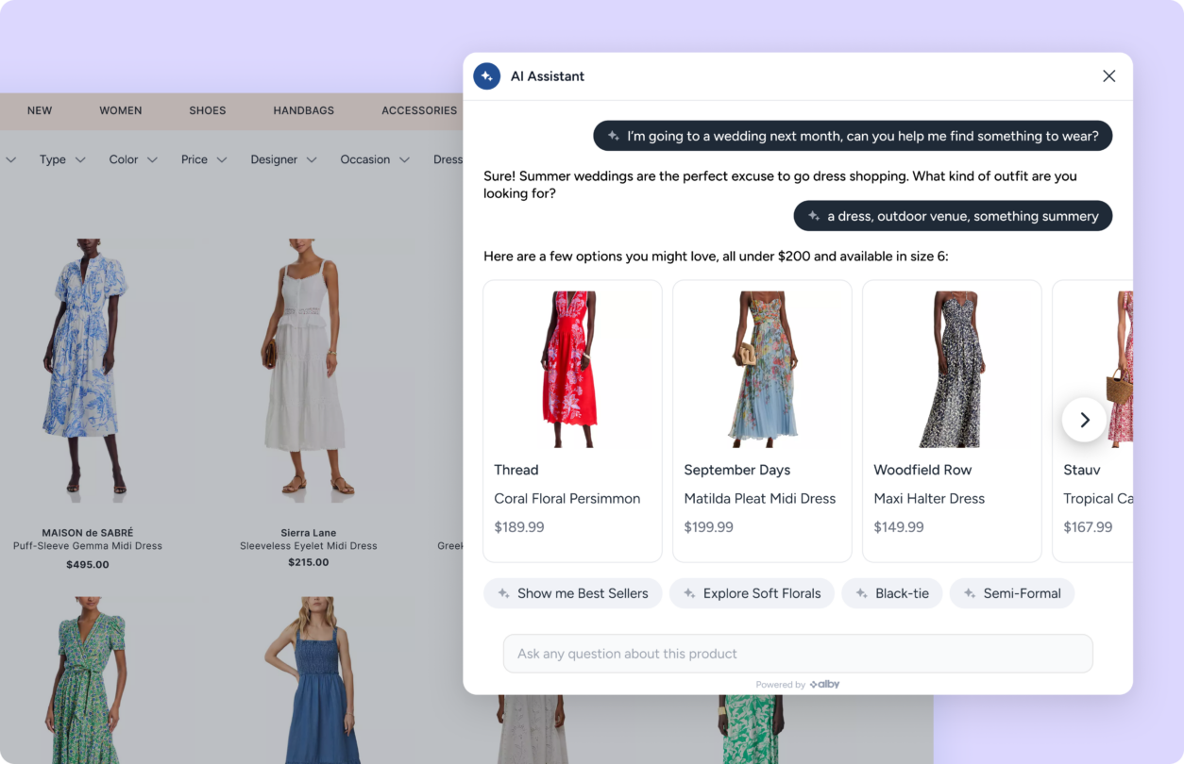This screenshot has height=764, width=1184.
Task: Click the September Days brand name
Action: 737,470
